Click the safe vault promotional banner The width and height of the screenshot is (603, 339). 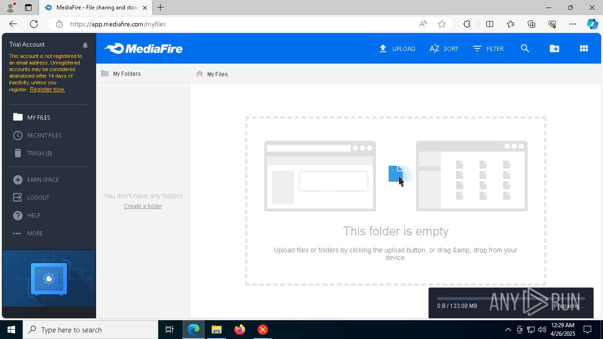49,278
